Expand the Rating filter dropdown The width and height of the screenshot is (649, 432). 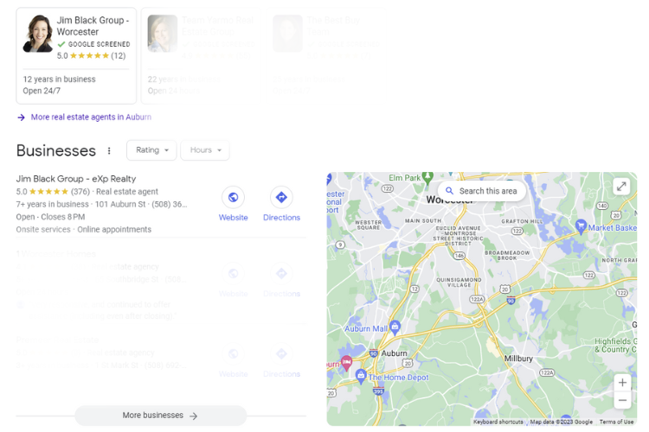(151, 150)
